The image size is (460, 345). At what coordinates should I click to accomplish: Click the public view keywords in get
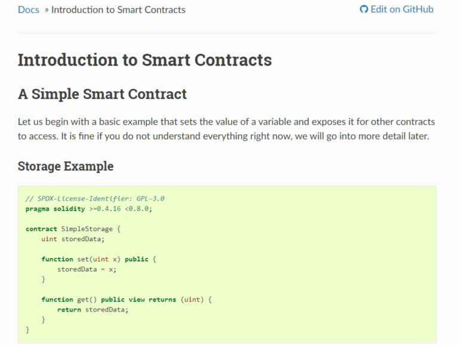click(123, 300)
